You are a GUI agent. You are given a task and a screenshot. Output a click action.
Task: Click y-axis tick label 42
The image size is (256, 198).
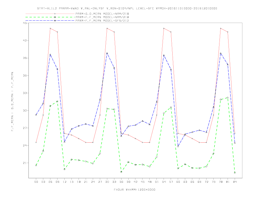(x=25, y=40)
